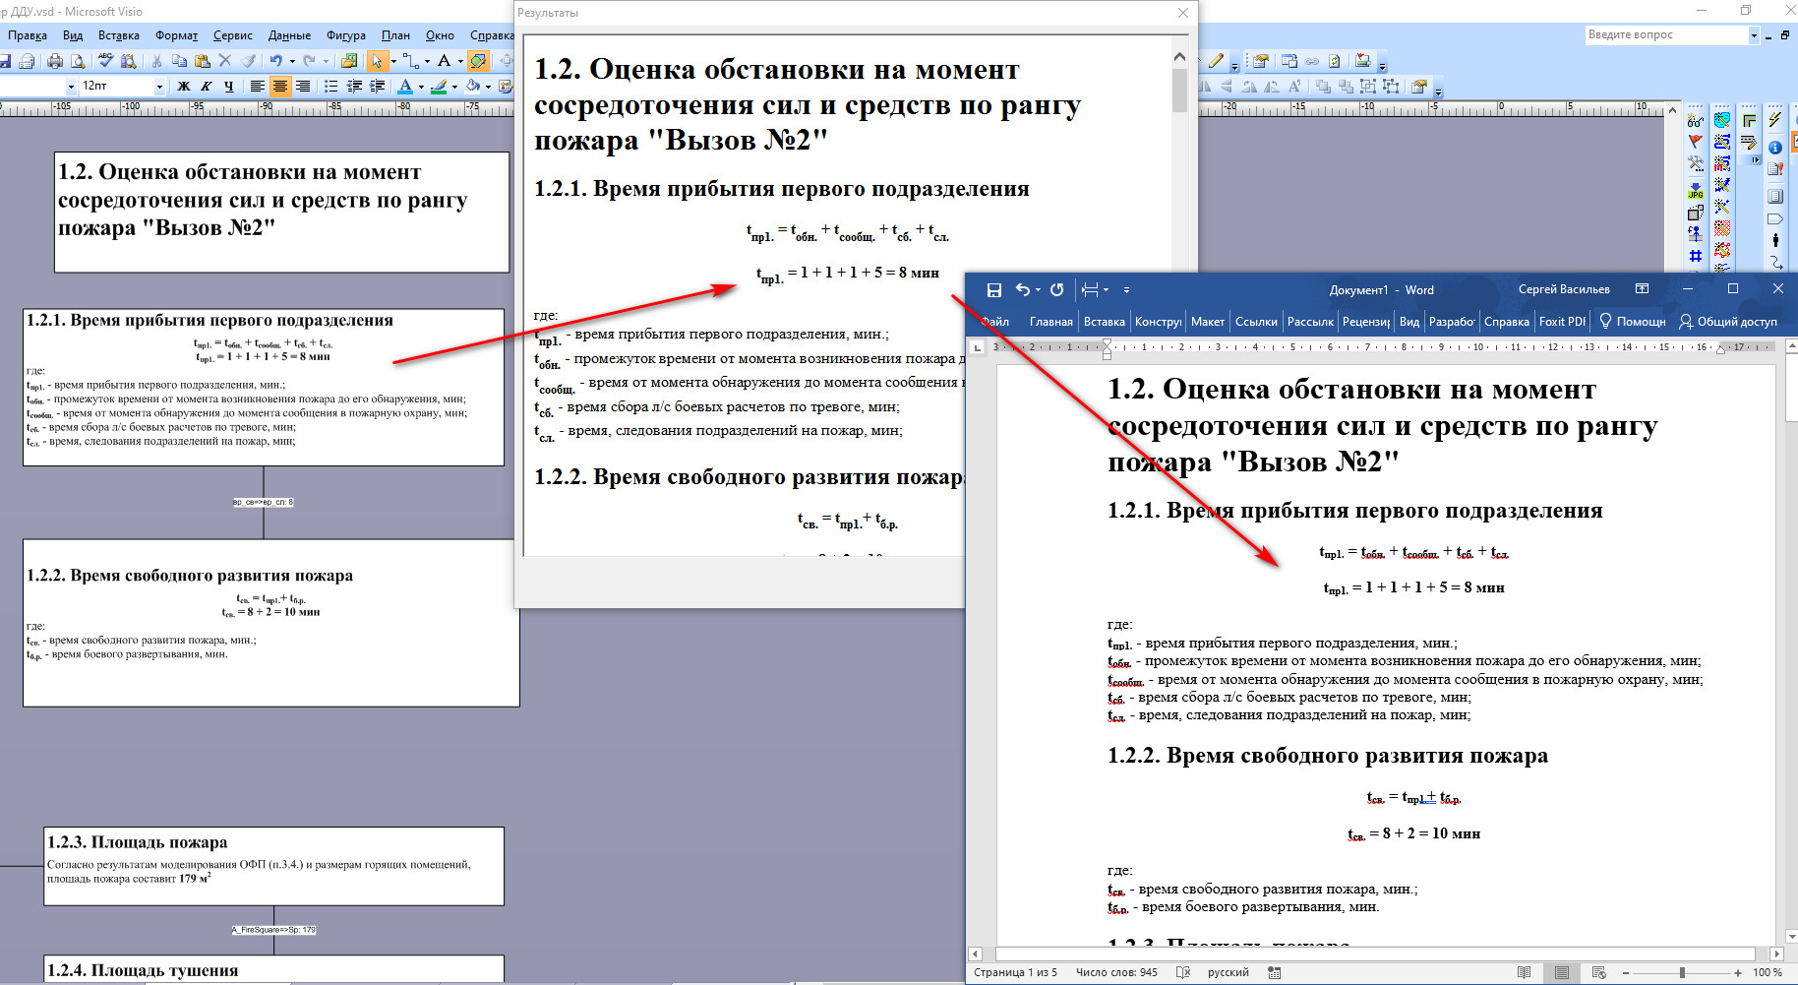
Task: Select the Text tool 'A' in Visio
Action: point(444,61)
